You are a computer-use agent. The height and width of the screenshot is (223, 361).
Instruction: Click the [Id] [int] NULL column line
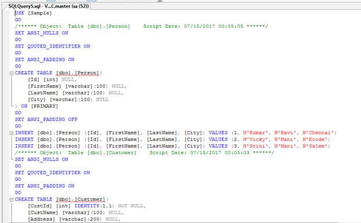click(52, 79)
